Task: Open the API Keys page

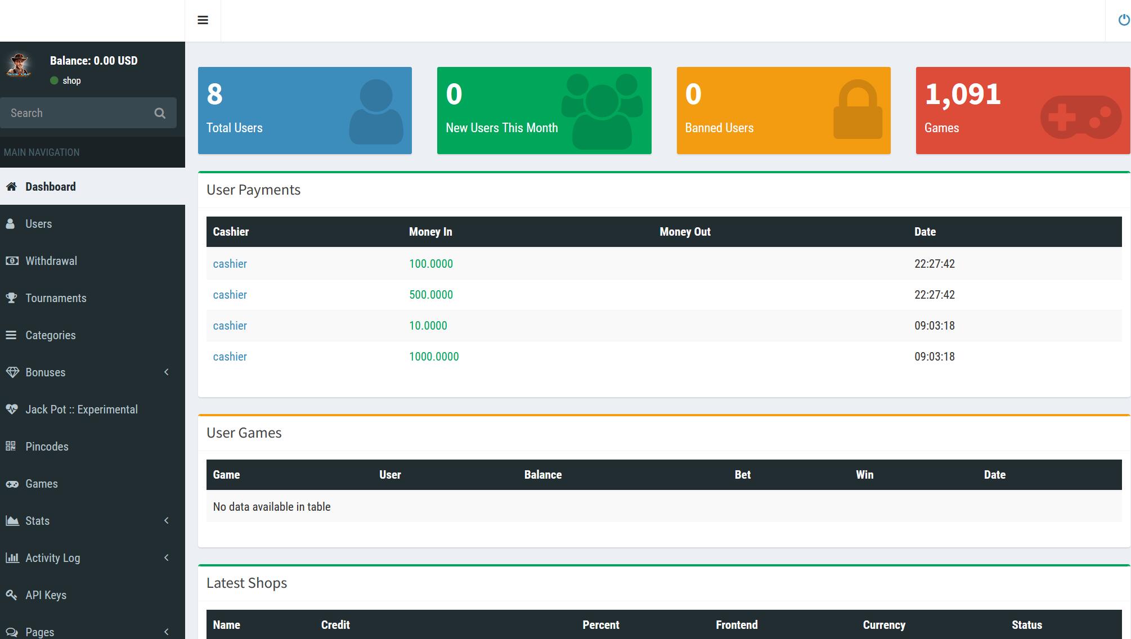Action: tap(92, 595)
